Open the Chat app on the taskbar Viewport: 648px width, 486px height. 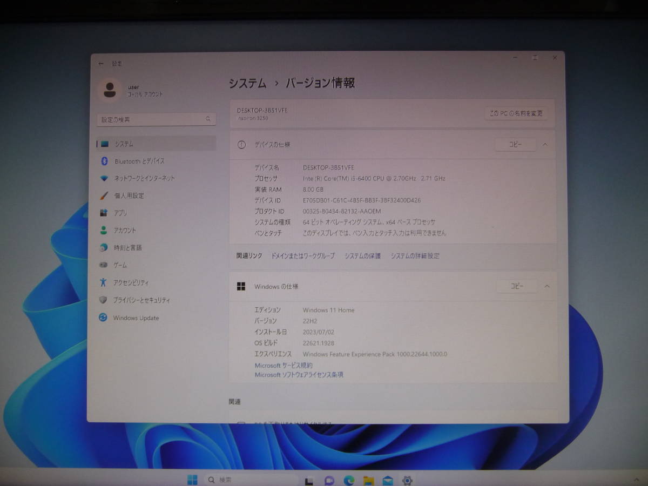point(329,480)
